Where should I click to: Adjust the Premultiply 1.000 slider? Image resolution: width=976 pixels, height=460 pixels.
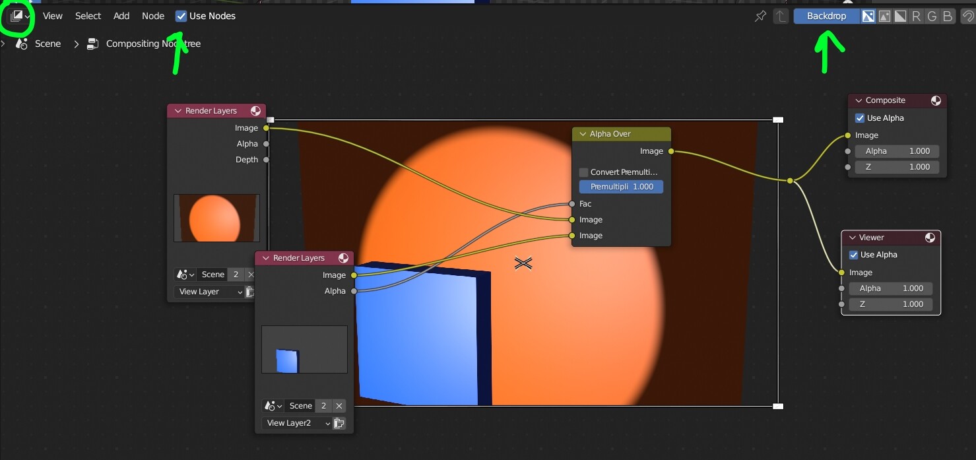click(620, 186)
